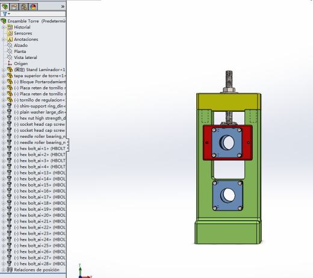Expand the Anotaciones node
Viewport: 313px width, 278px height.
pos(4,39)
